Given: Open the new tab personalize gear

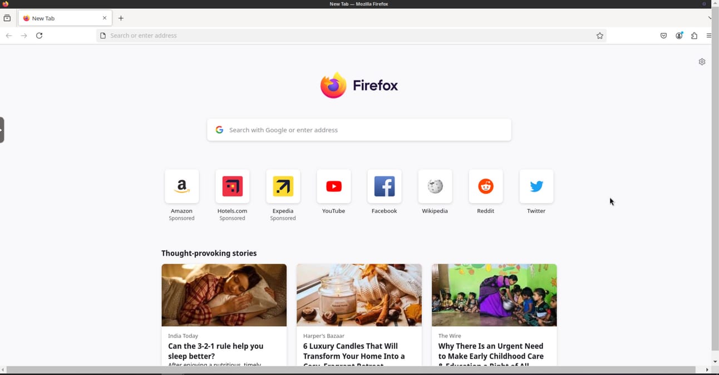Looking at the screenshot, I should tap(702, 62).
